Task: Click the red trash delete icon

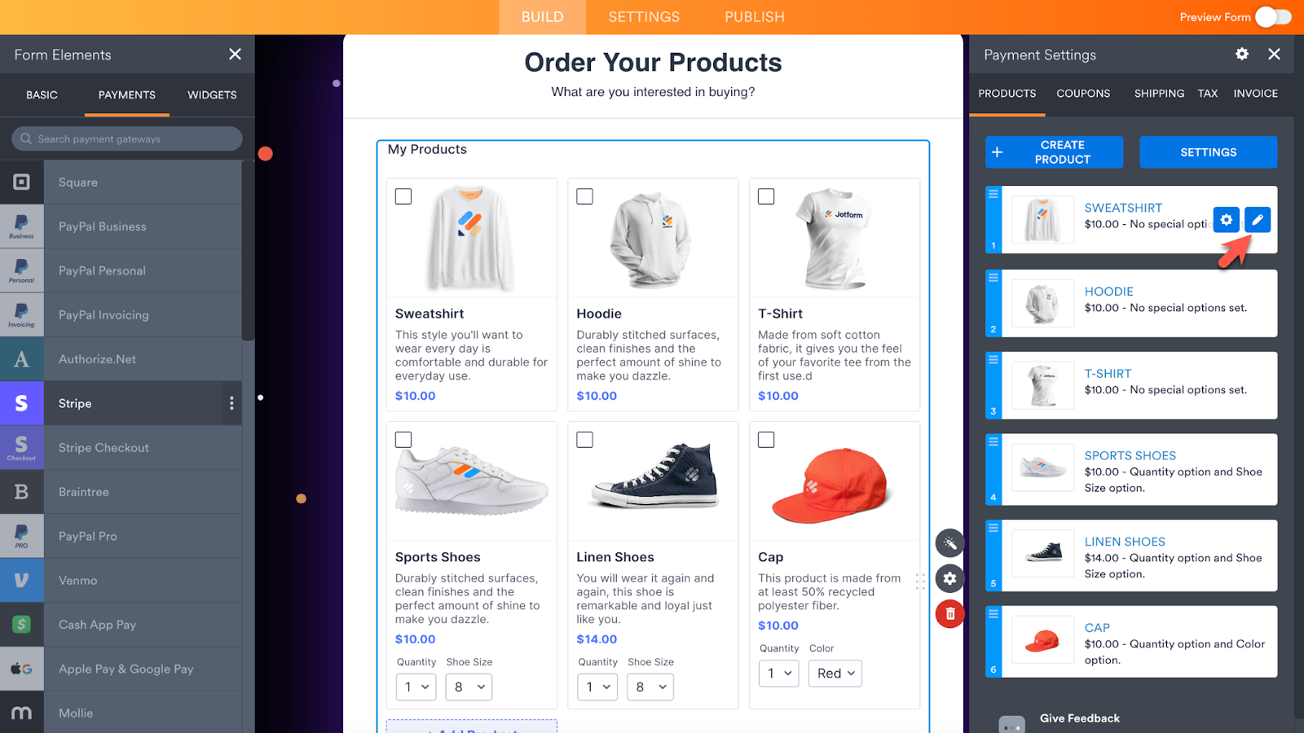Action: (x=950, y=614)
